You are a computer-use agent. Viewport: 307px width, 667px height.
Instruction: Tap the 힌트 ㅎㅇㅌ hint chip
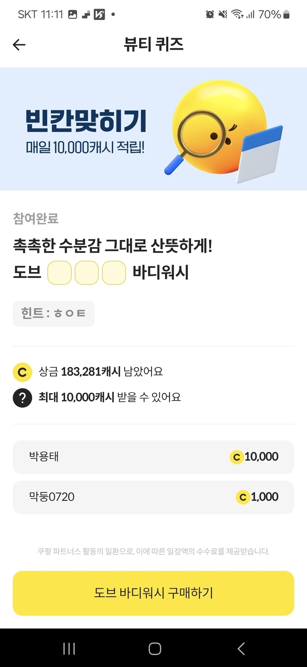[54, 313]
